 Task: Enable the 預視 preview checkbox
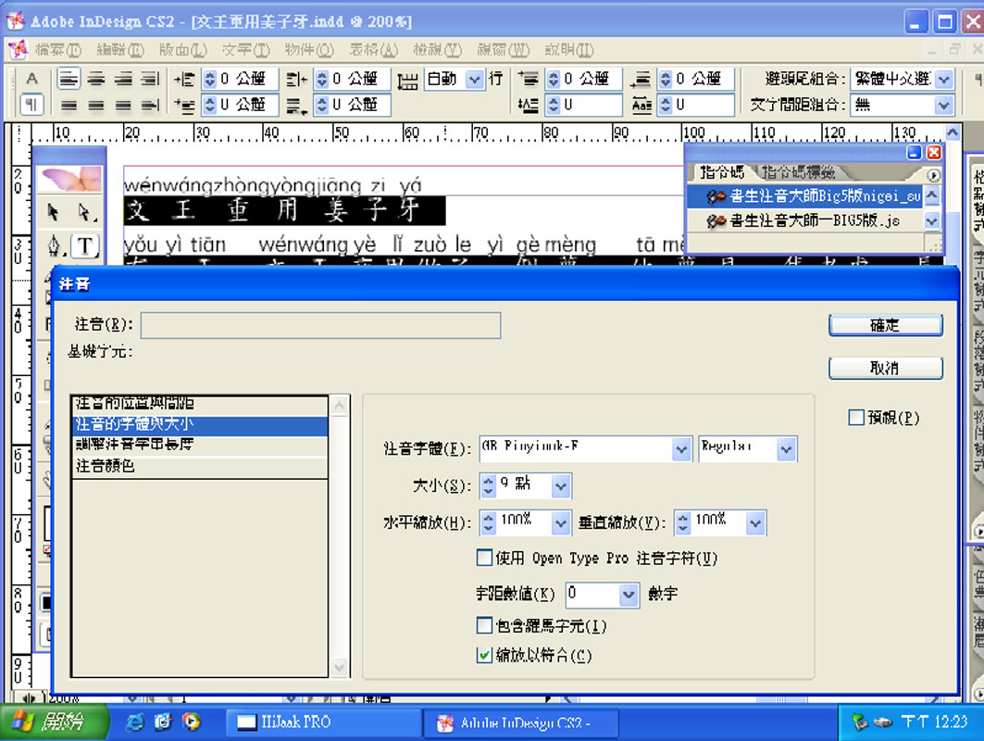pos(856,418)
